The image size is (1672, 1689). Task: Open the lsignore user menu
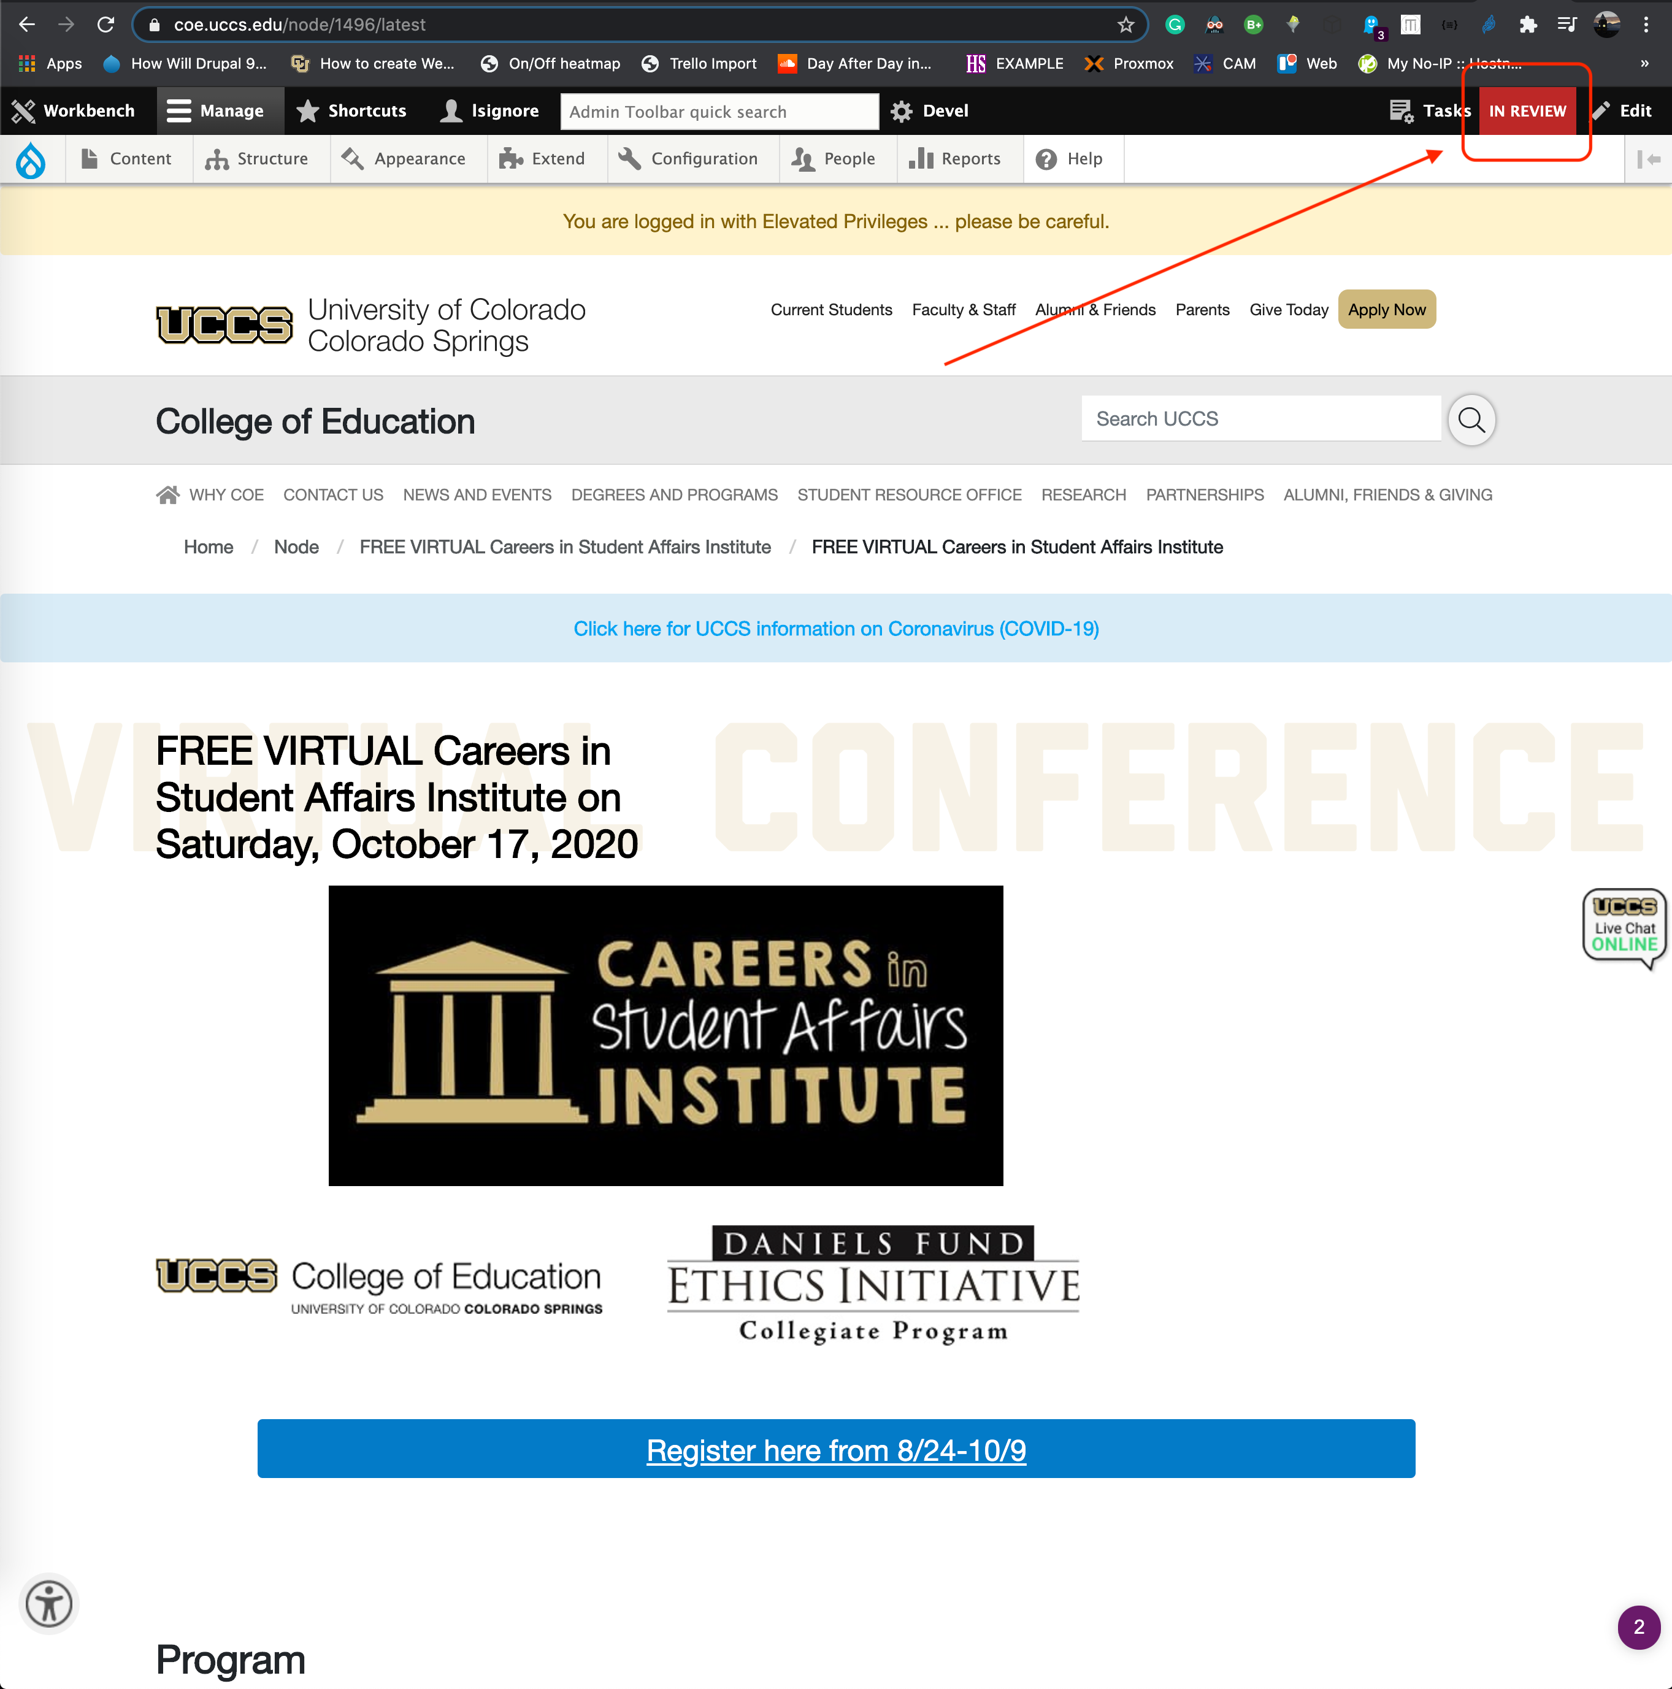(x=489, y=111)
